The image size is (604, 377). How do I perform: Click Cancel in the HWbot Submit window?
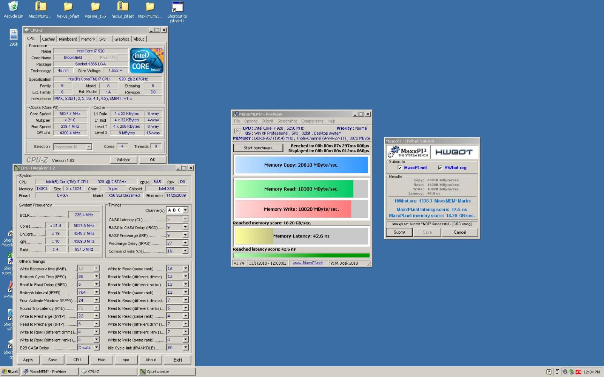pyautogui.click(x=460, y=232)
